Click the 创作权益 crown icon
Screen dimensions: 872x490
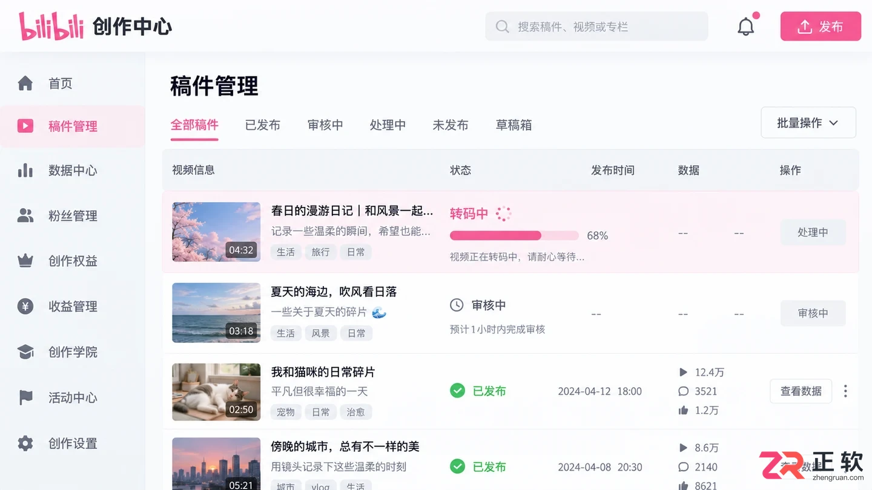point(25,261)
